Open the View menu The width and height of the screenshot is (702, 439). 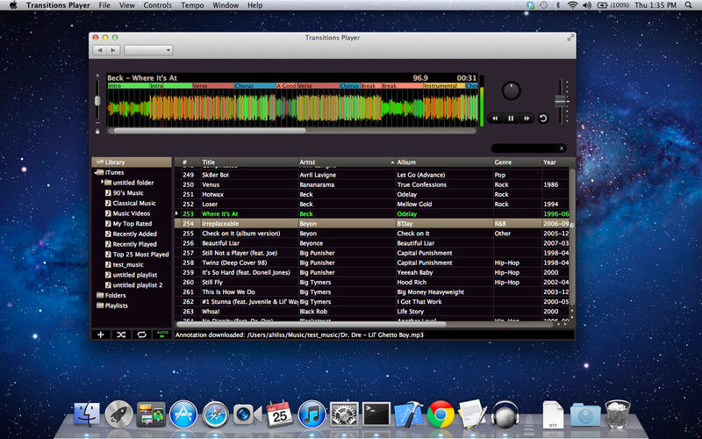[x=126, y=5]
